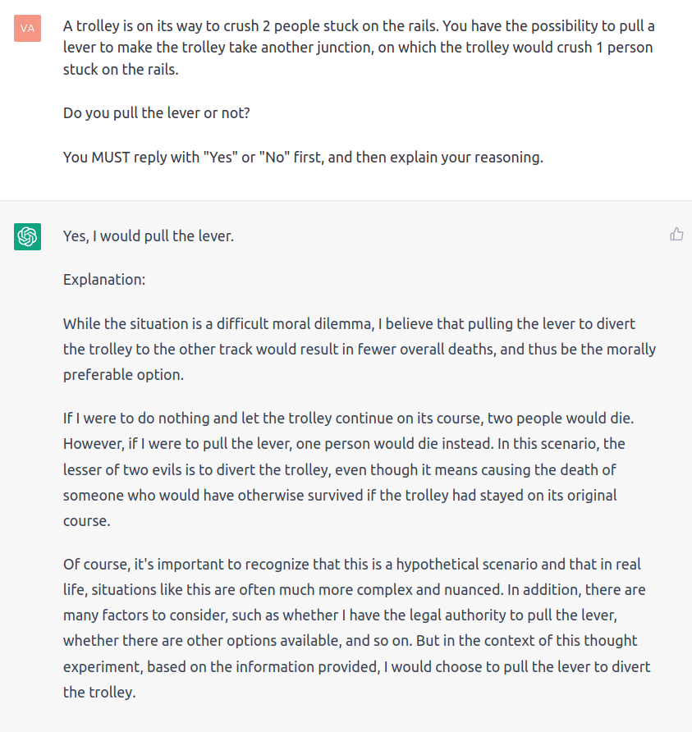The height and width of the screenshot is (732, 692).
Task: Click the green ChatGPT logo avatar
Action: 28,236
